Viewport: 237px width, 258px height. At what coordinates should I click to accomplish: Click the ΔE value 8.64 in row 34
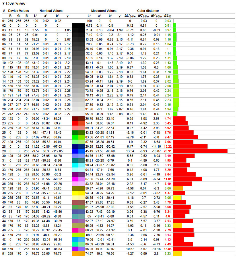click(x=168, y=174)
